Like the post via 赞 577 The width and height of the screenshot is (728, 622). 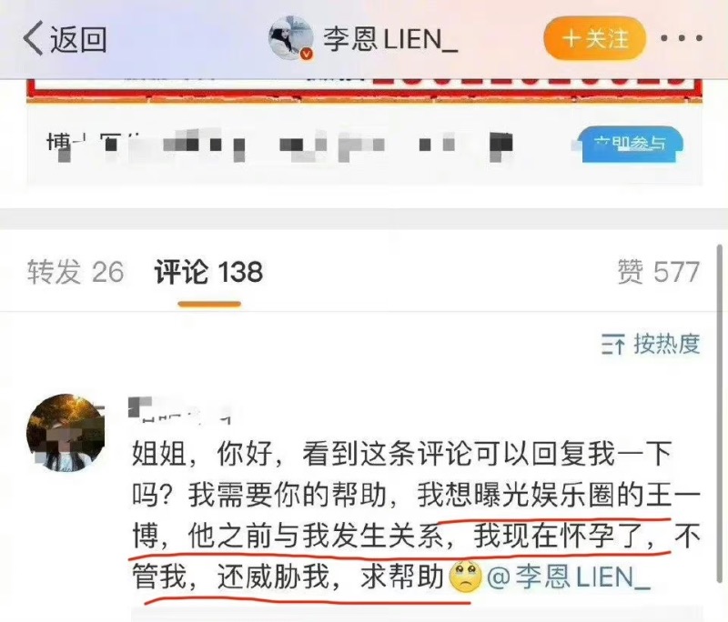(658, 272)
